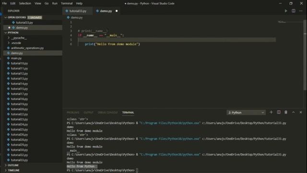Open tutorial11.py in the explorer
Screen dimensions: 307x173
tap(19, 68)
